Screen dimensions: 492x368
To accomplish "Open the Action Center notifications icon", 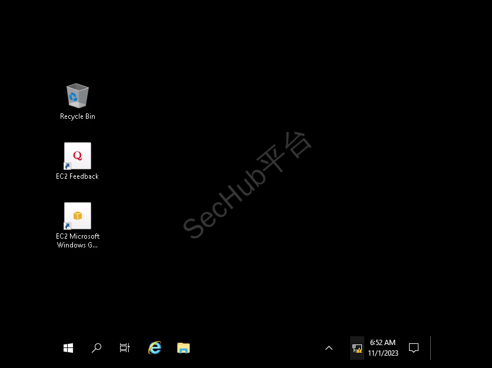I will [x=414, y=348].
